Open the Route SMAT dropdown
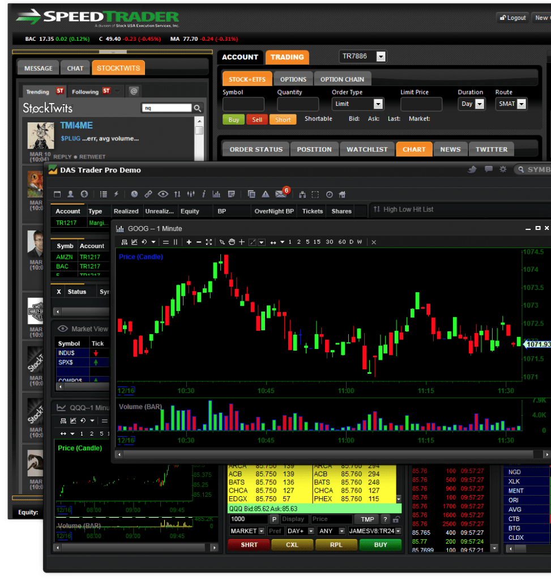Viewport: 551px width, 580px height. (522, 104)
